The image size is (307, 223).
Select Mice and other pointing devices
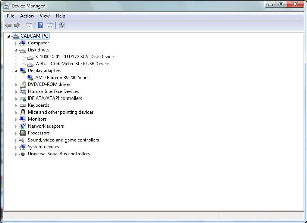click(x=61, y=112)
